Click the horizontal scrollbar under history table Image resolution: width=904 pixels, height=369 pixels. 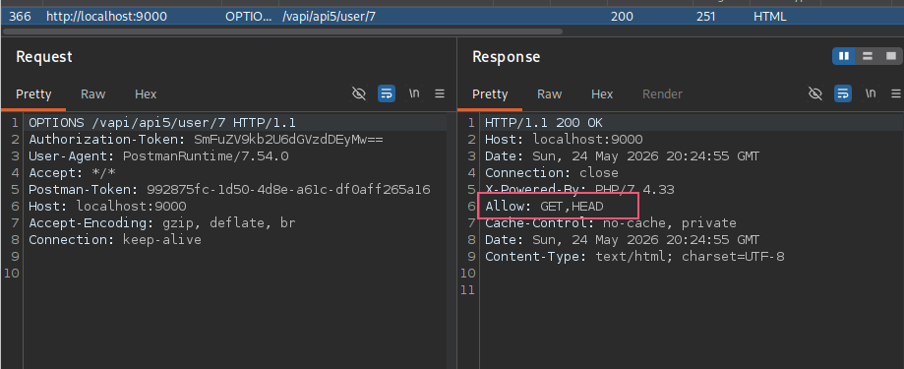(x=281, y=31)
